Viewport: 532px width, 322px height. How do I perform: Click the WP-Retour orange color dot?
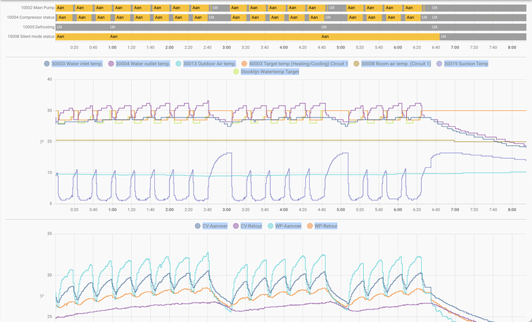pyautogui.click(x=310, y=226)
